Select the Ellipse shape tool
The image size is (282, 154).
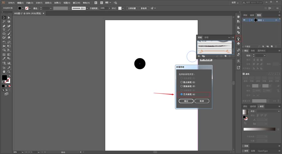4,34
